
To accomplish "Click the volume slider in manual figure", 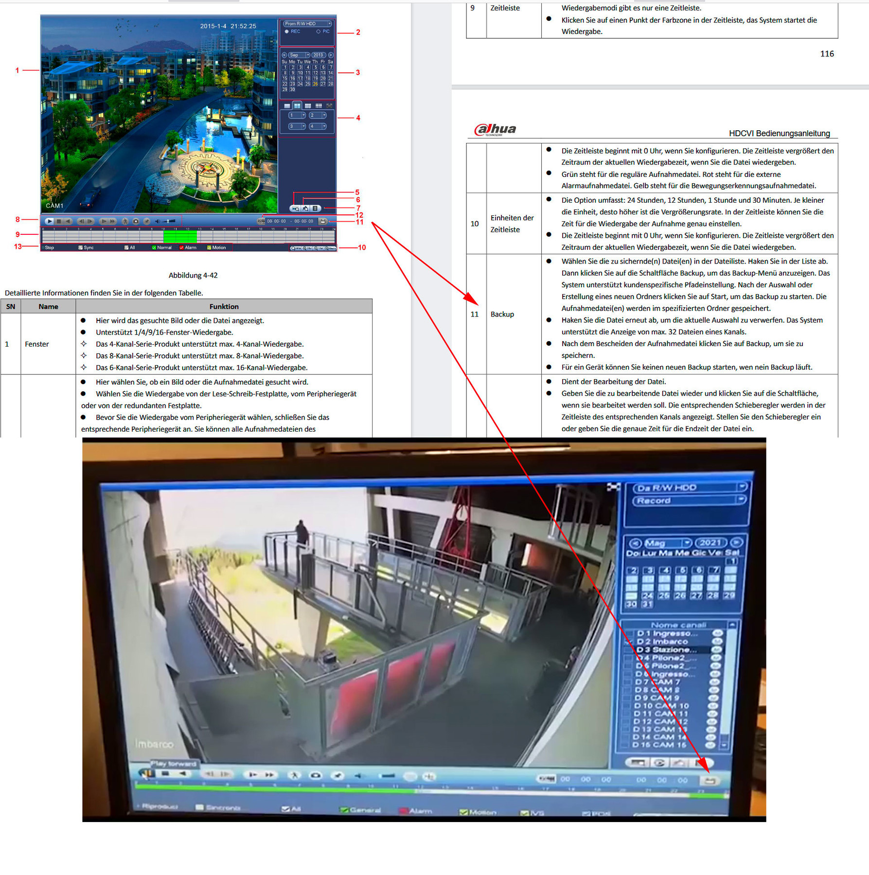I will click(169, 221).
